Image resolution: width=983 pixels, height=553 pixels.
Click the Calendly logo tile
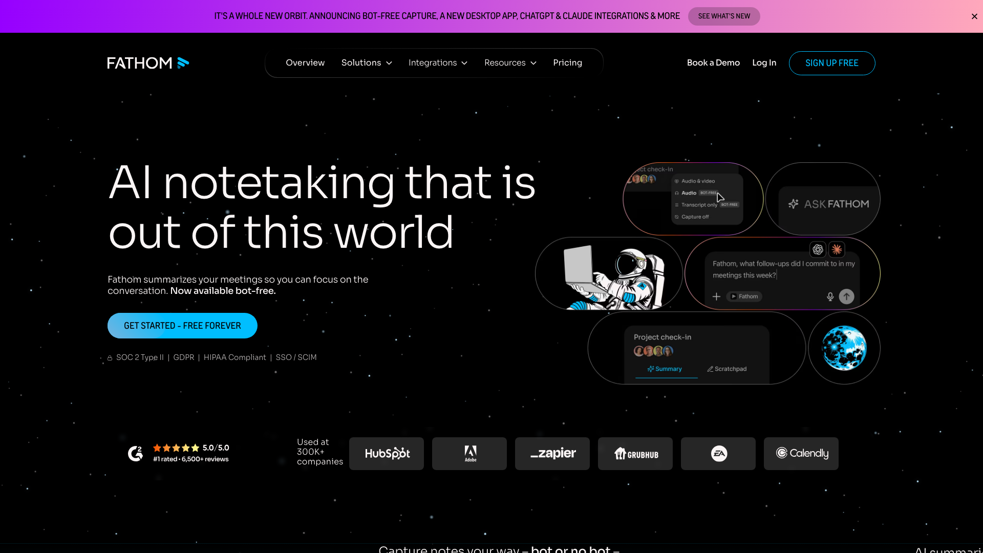click(x=801, y=454)
